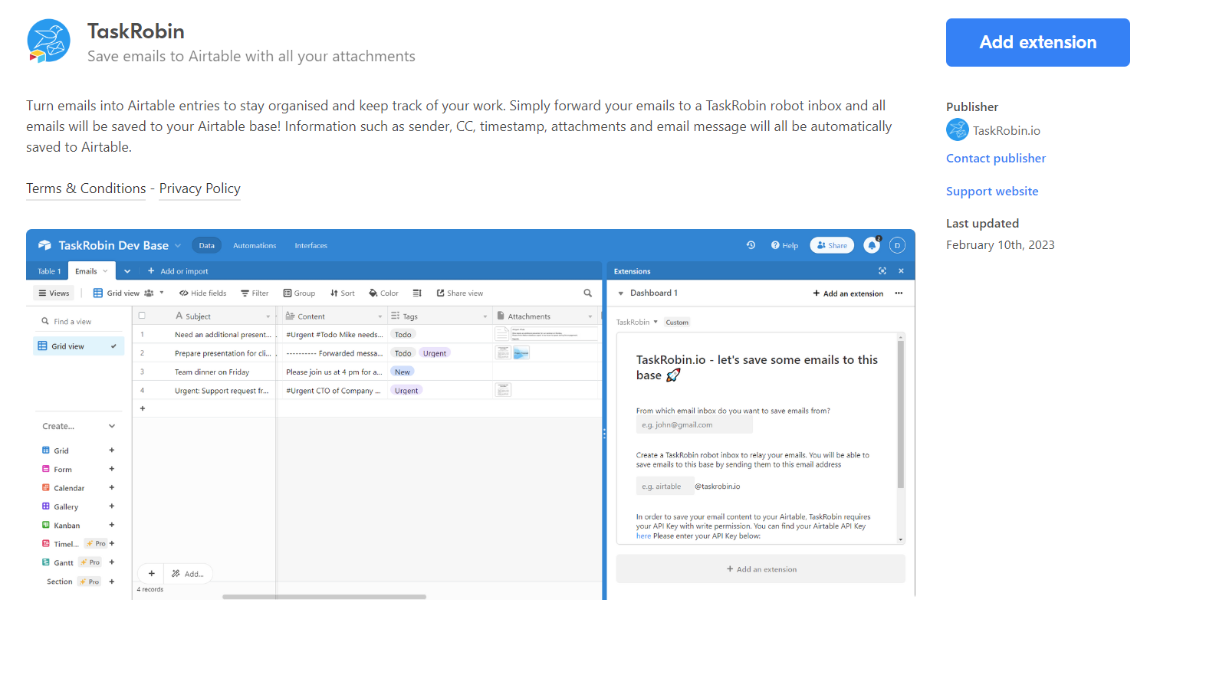This screenshot has width=1206, height=675.
Task: Click the TaskRobin bird logo
Action: (48, 41)
